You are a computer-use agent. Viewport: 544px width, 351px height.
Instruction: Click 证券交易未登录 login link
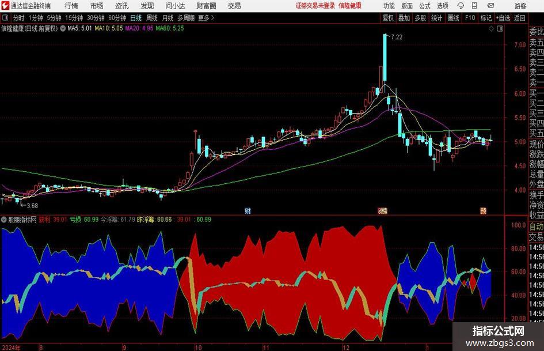coord(315,6)
